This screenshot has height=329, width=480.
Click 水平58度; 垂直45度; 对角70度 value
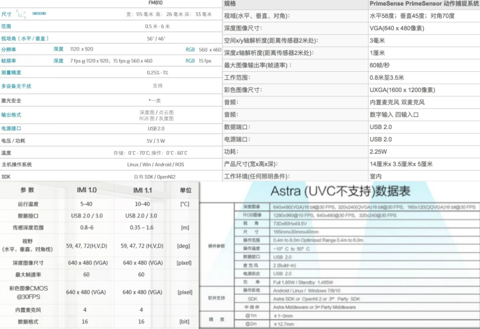click(x=412, y=16)
